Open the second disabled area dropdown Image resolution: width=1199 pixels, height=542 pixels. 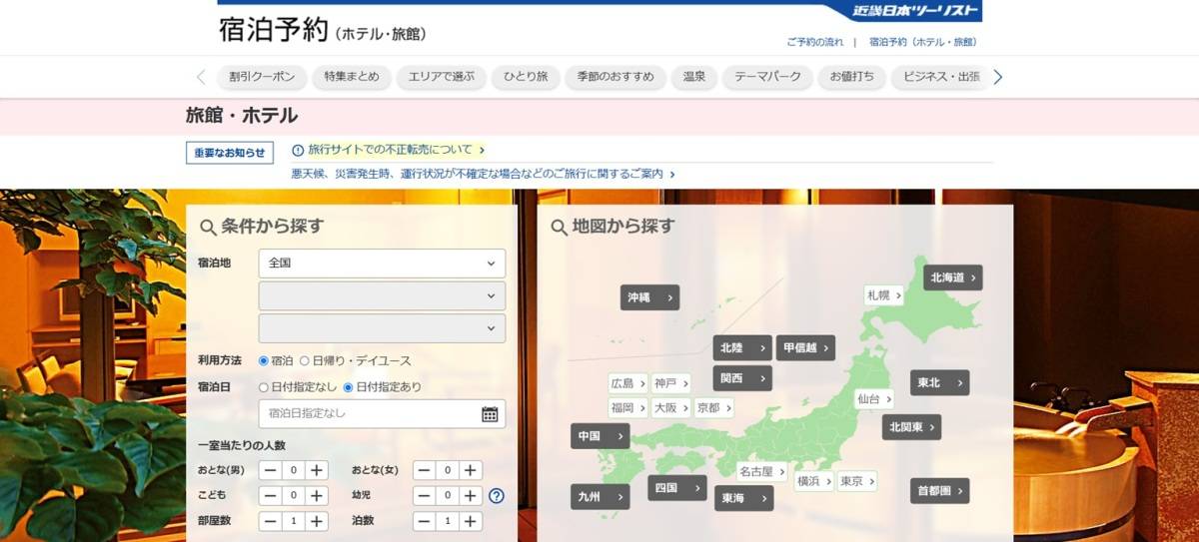[382, 295]
